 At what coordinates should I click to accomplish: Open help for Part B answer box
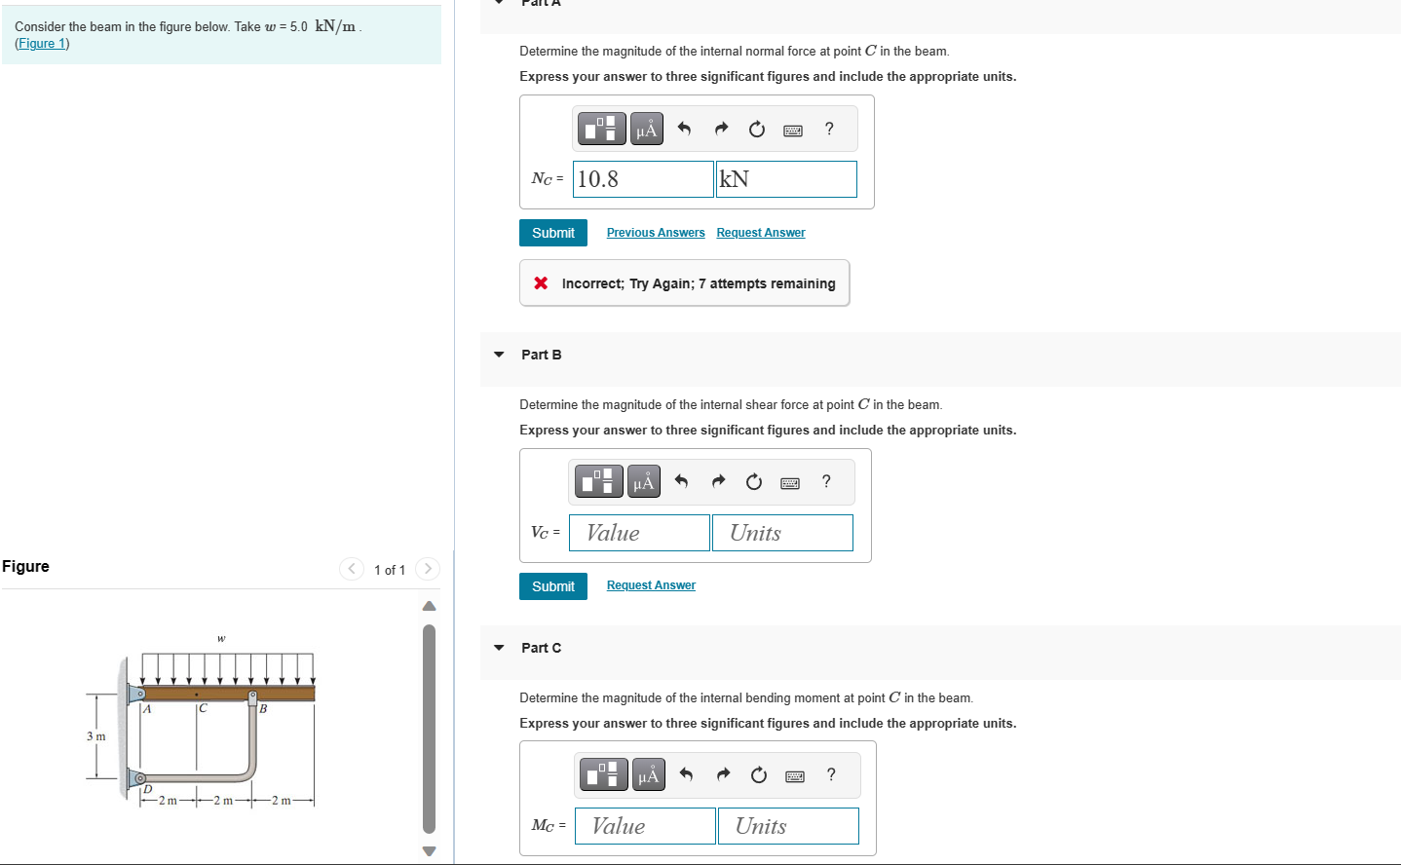coord(826,481)
